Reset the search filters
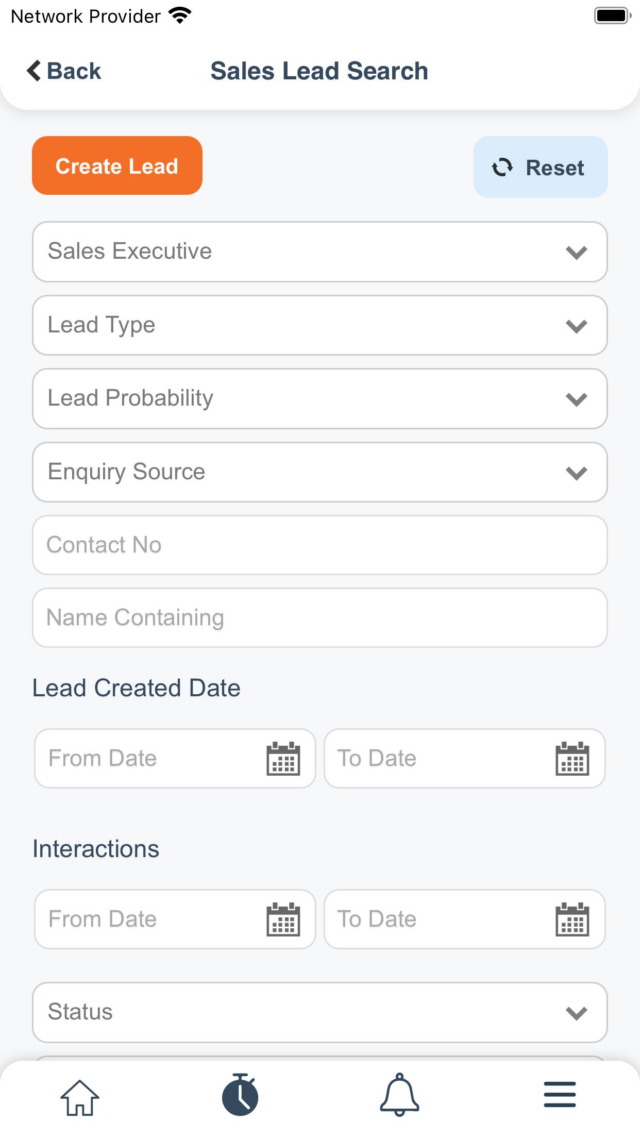Viewport: 640px width, 1138px height. 541,167
